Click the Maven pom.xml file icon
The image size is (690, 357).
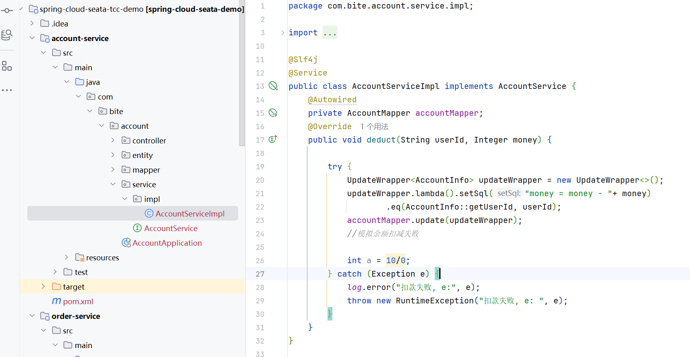point(56,301)
